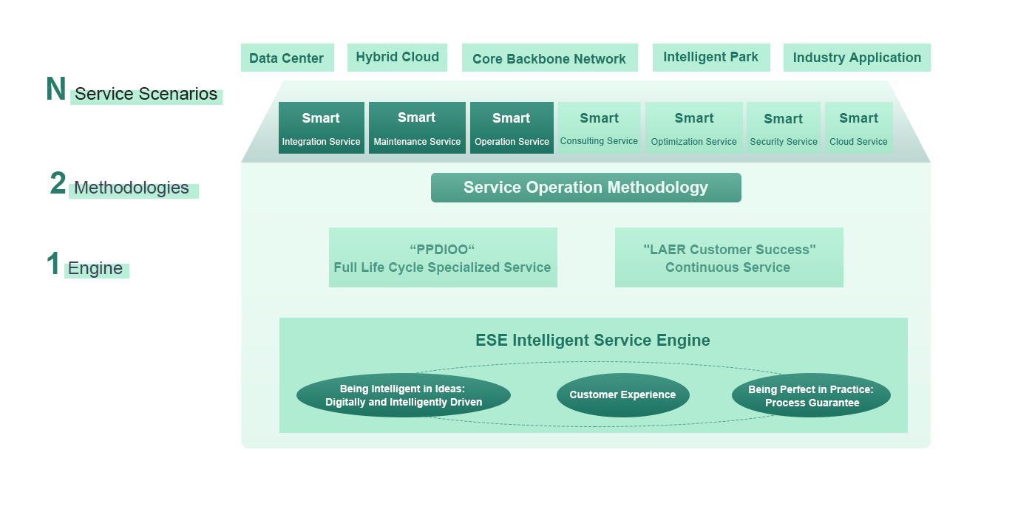Screen dimensions: 1015x509
Task: Select the PPDIOO Full Life Cycle box
Action: pyautogui.click(x=443, y=258)
